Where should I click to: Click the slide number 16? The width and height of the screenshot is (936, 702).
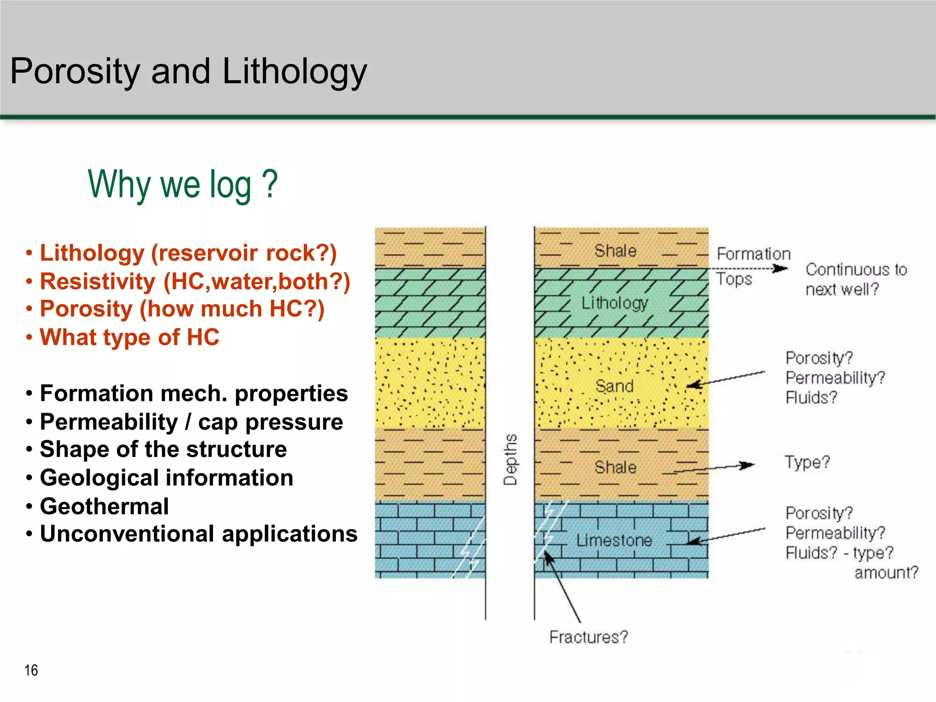(x=31, y=670)
